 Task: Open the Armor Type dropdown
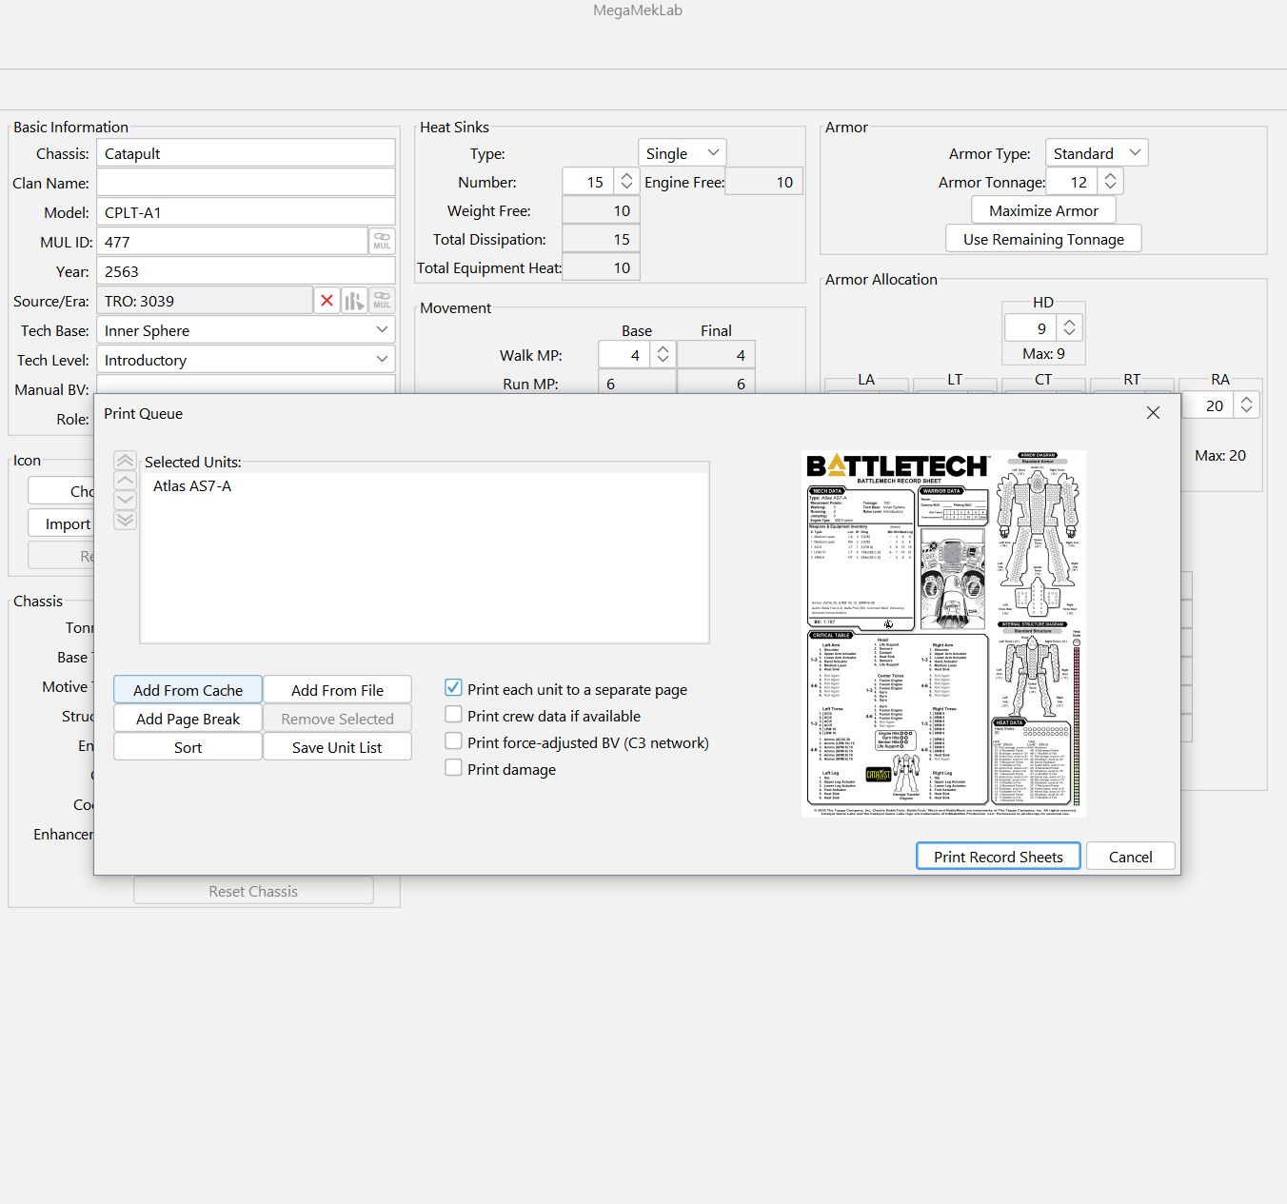click(1097, 153)
